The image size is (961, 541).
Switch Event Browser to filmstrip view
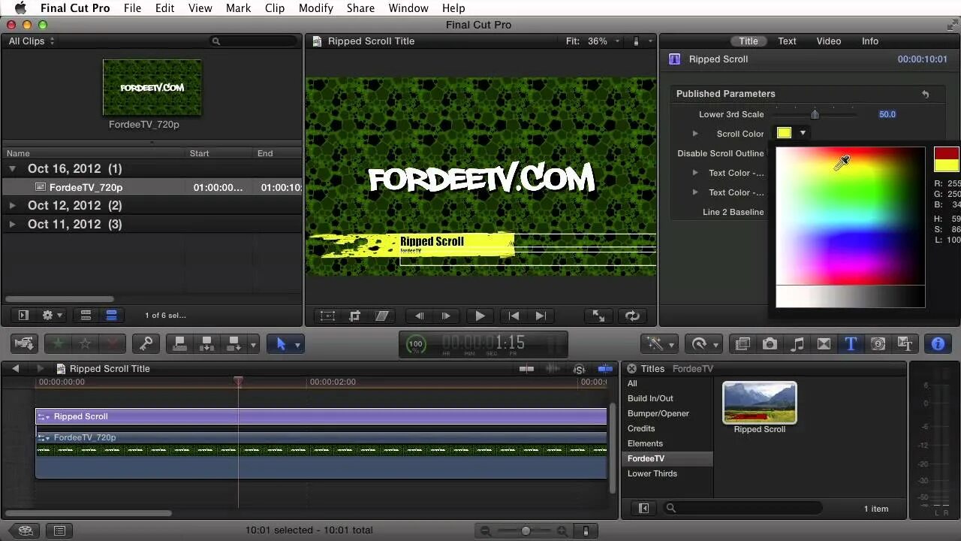click(86, 316)
